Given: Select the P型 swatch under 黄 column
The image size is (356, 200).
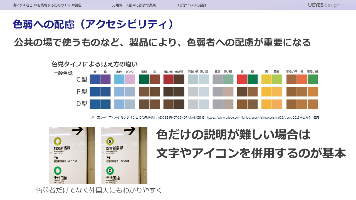Looking at the screenshot, I should coord(266,92).
